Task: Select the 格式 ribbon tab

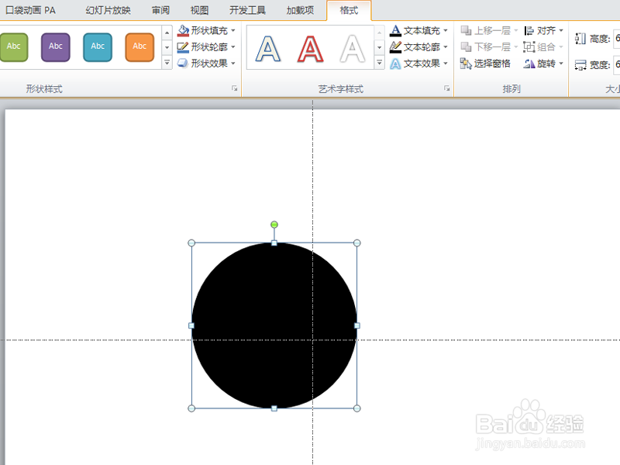Action: 349,10
